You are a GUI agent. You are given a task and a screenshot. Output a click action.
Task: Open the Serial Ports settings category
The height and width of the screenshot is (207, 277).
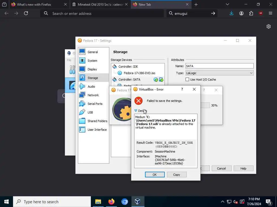tap(93, 104)
